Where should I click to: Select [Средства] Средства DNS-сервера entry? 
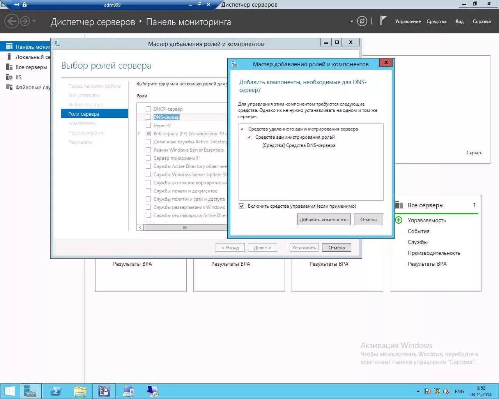pos(299,145)
